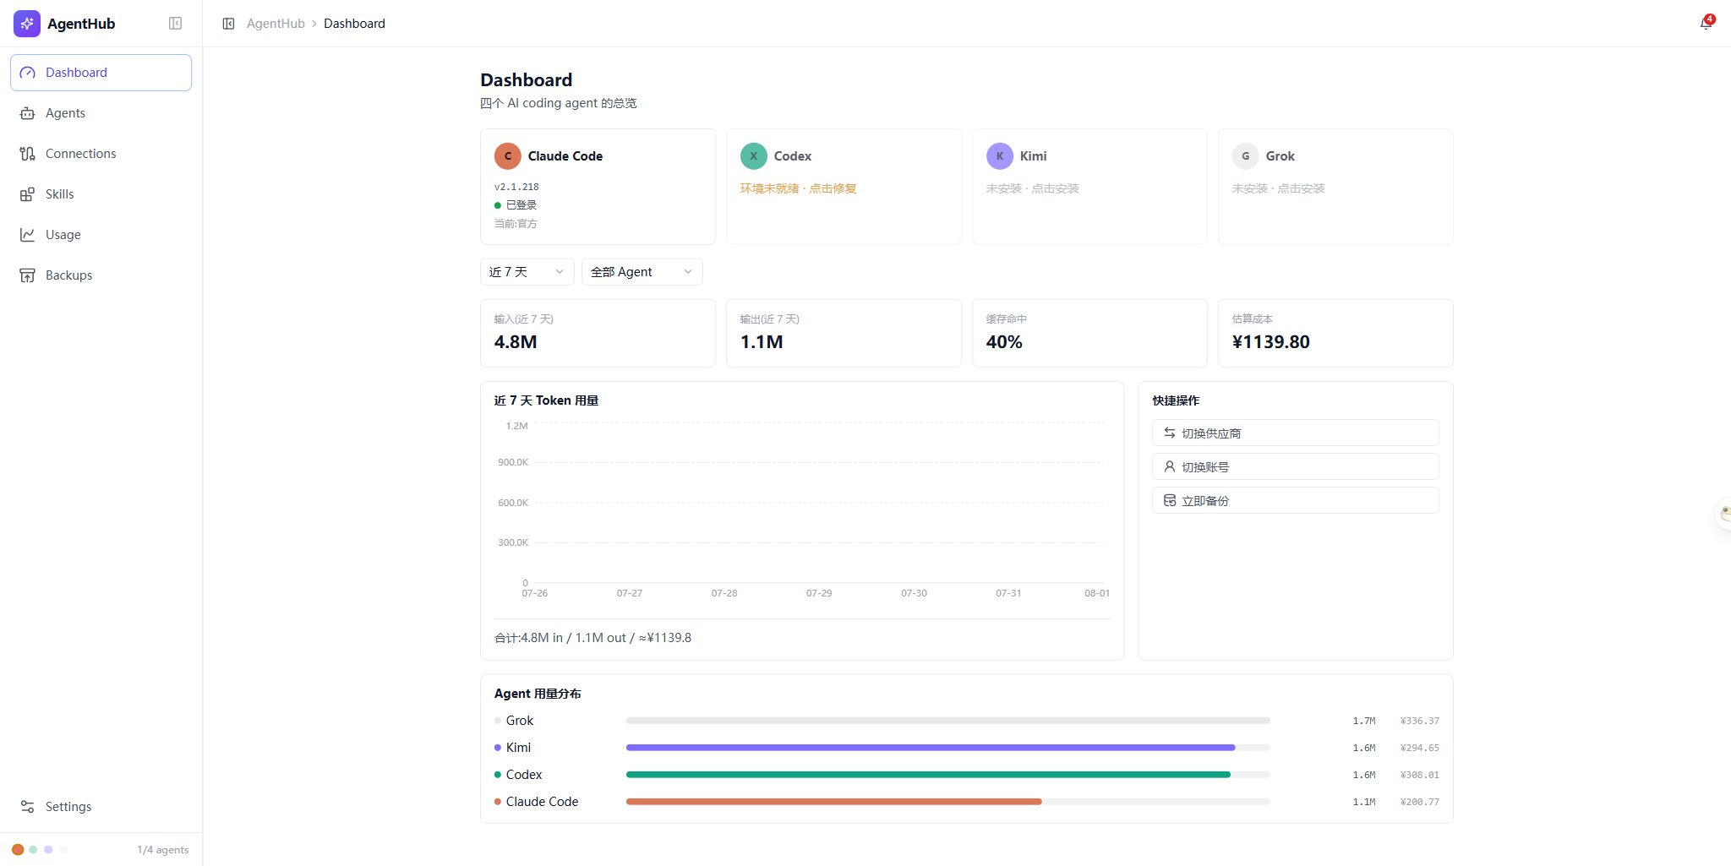Open the Usage page
Viewport: 1731px width, 866px height.
click(x=101, y=235)
